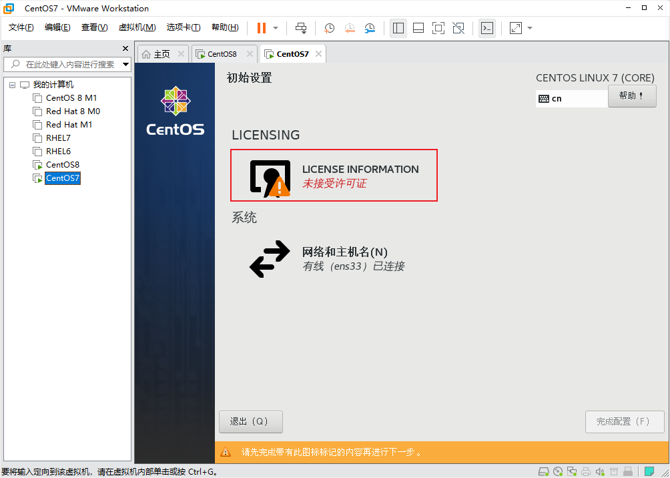Screen dimensions: 670x478
Task: Open the 帮助(H) menu
Action: (225, 27)
